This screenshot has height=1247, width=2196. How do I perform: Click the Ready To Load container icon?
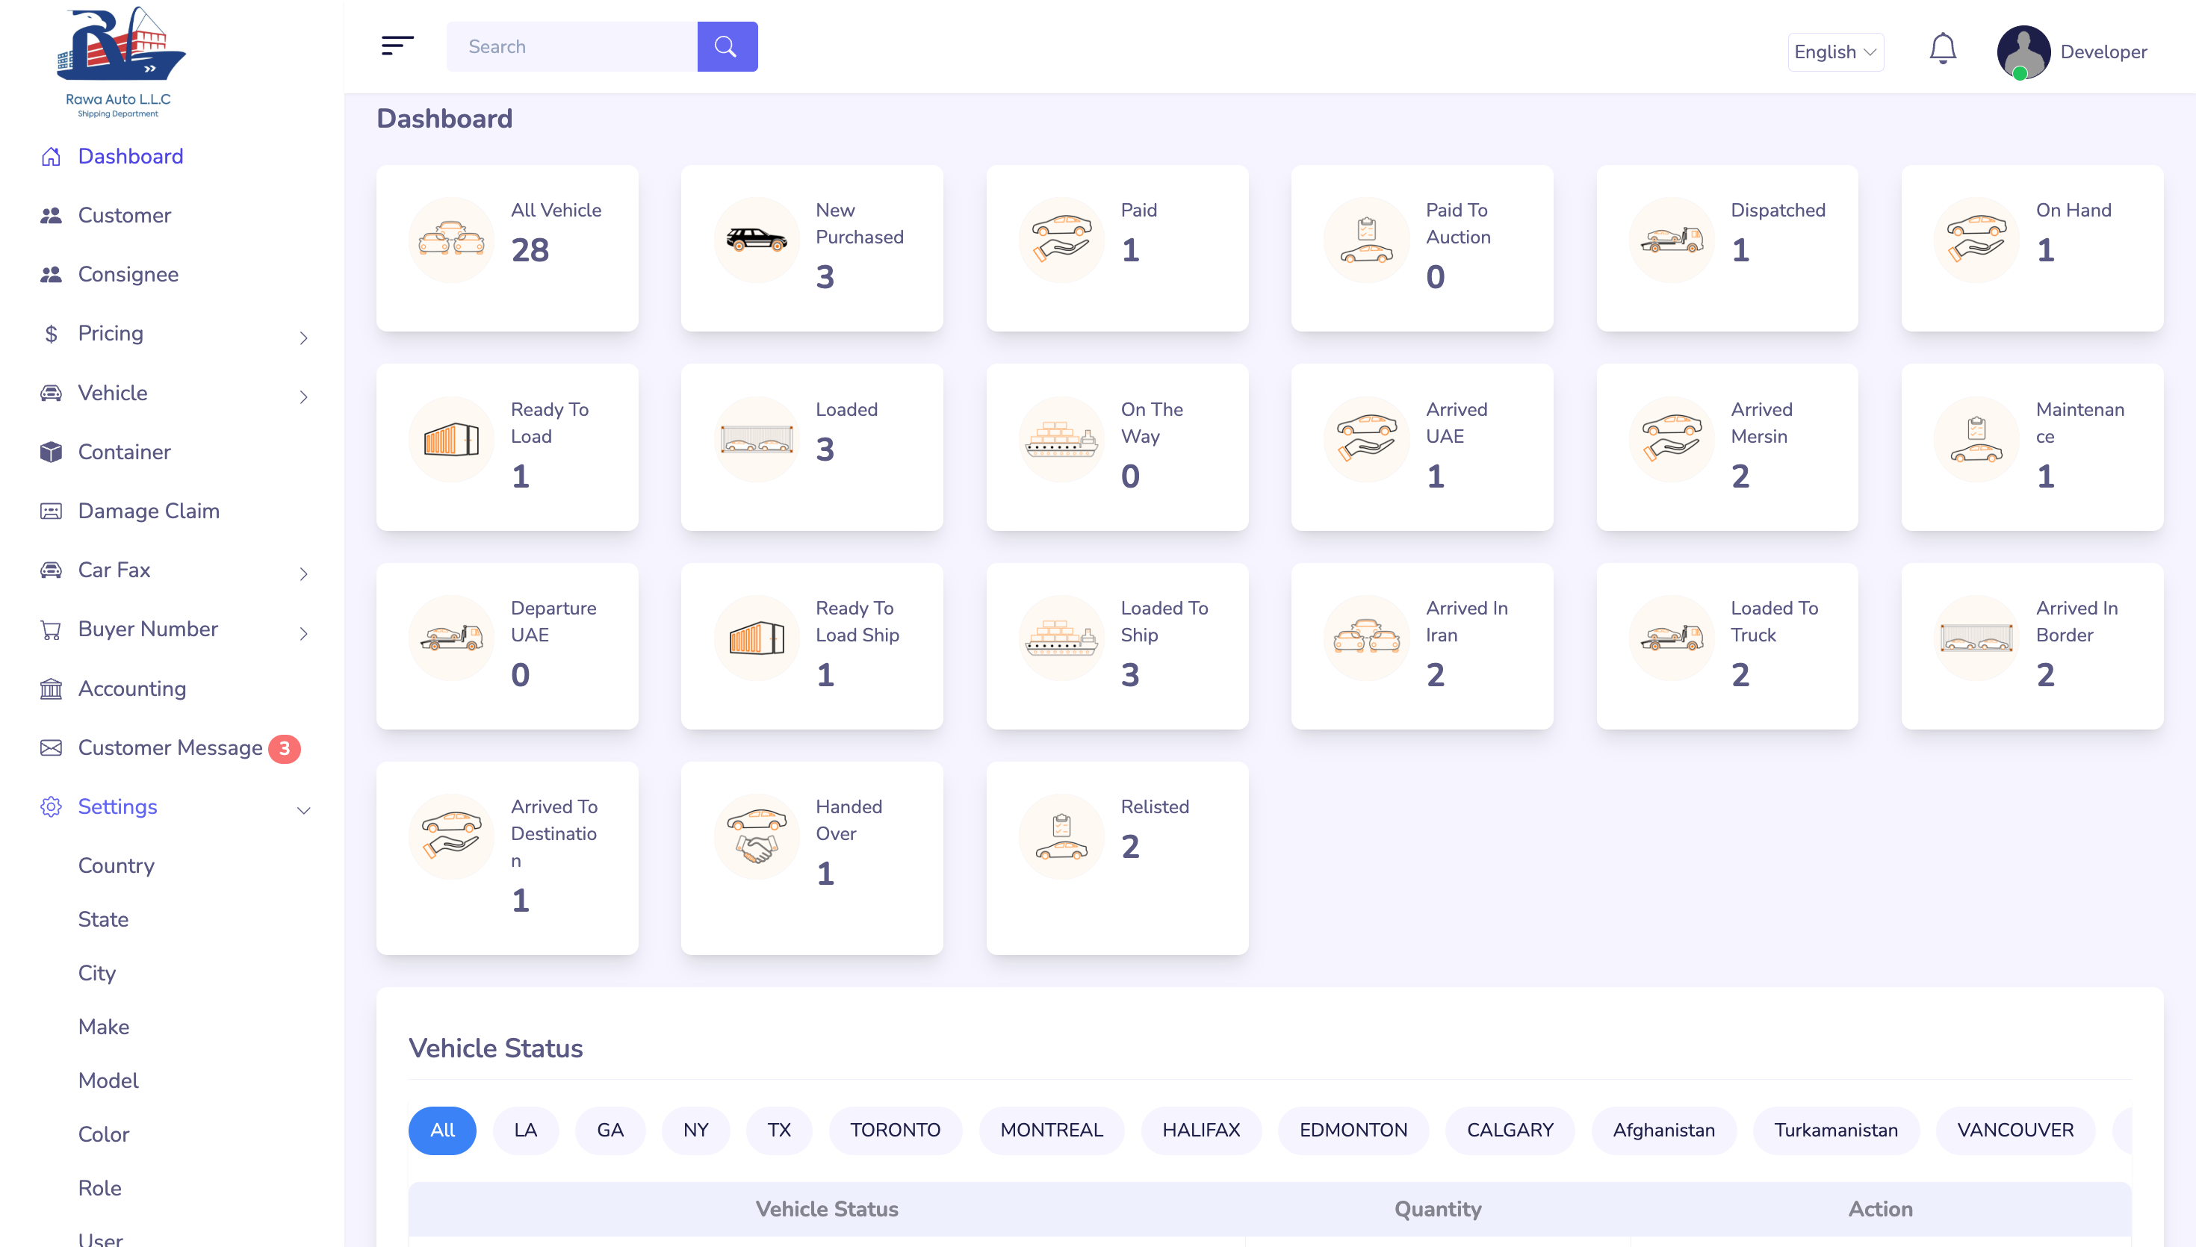[450, 439]
